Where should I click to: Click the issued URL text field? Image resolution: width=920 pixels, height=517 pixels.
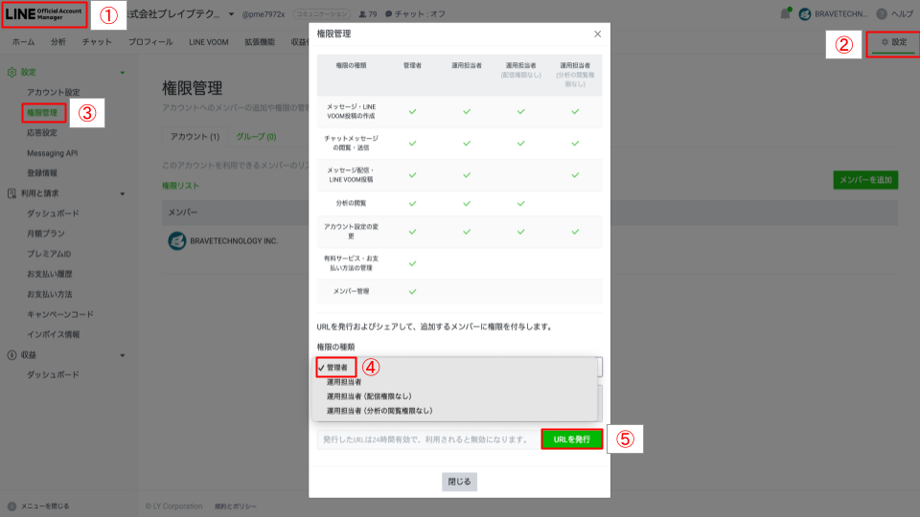tap(428, 439)
